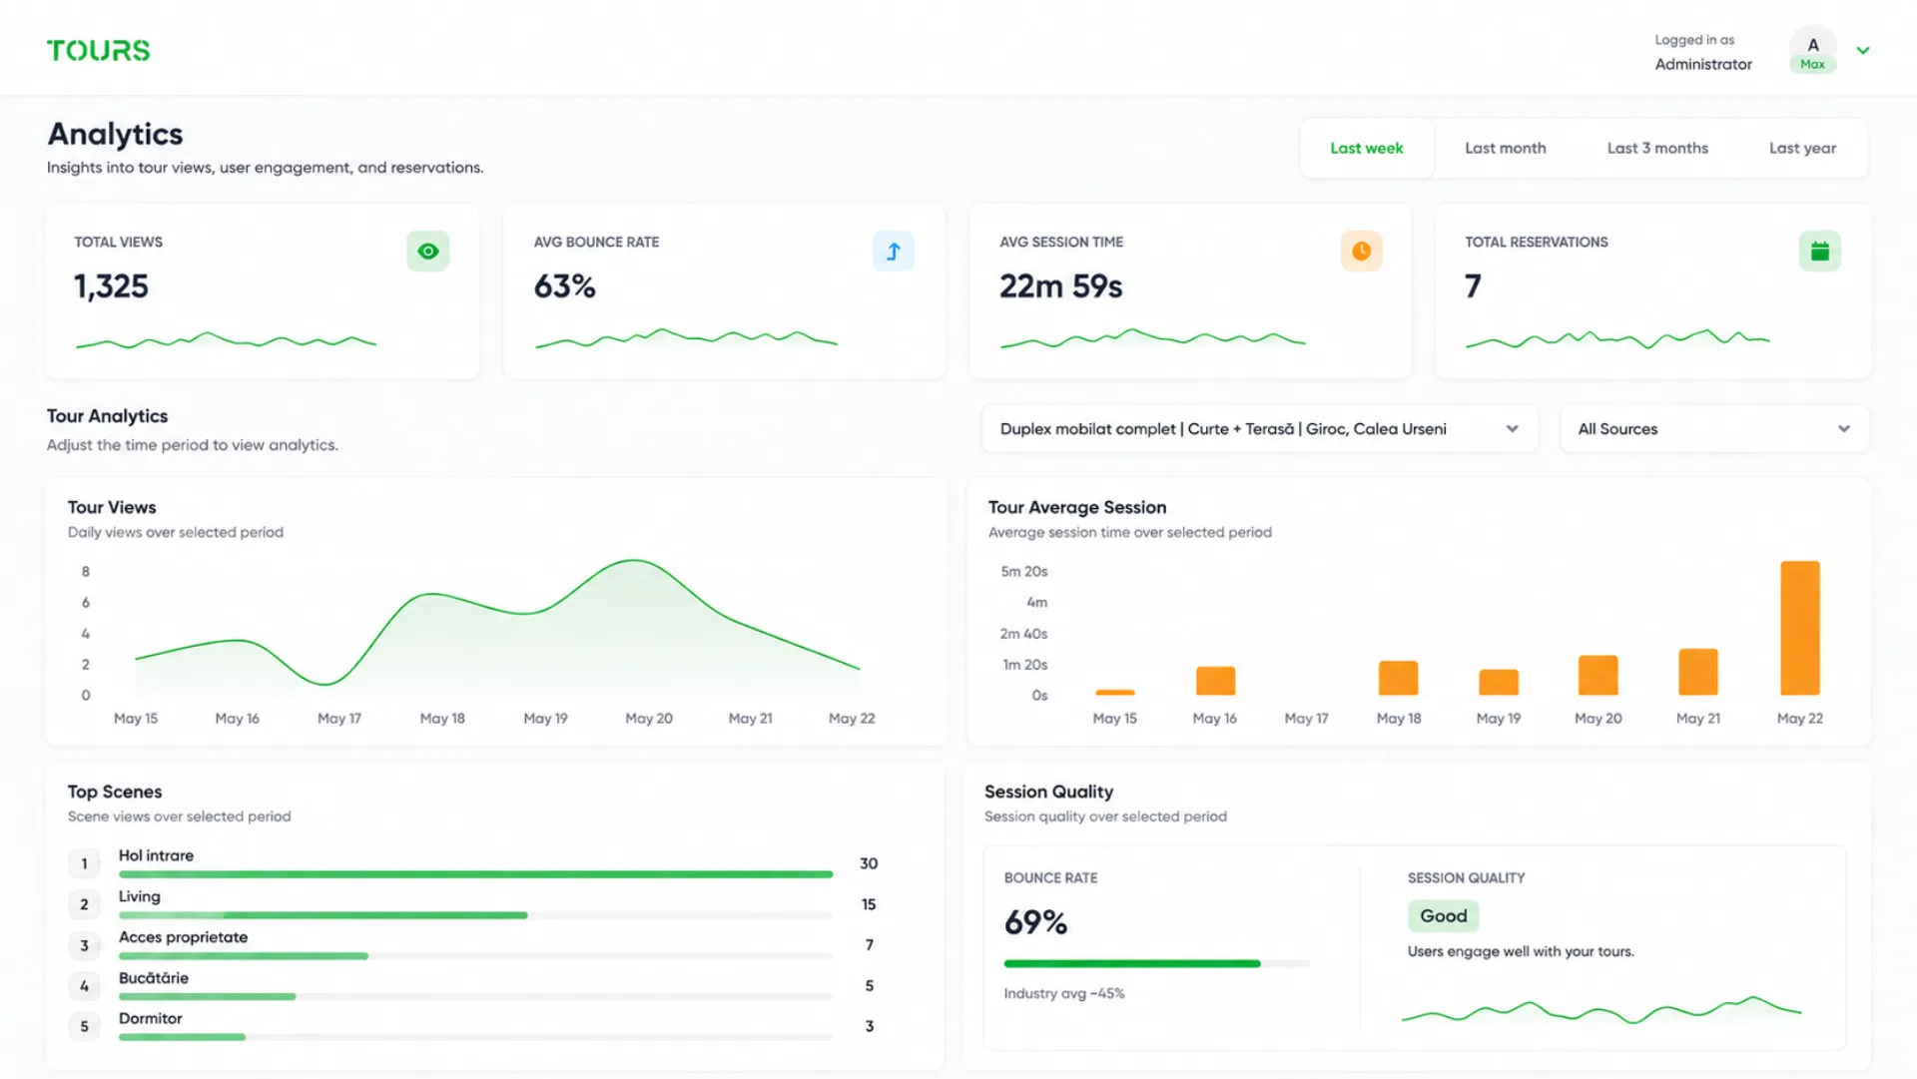Click the Hol intrare scene name
The width and height of the screenshot is (1917, 1079).
pyautogui.click(x=156, y=856)
